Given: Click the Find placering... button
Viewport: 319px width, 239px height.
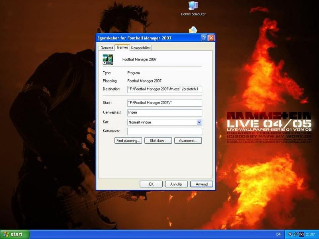Looking at the screenshot, I should (128, 141).
